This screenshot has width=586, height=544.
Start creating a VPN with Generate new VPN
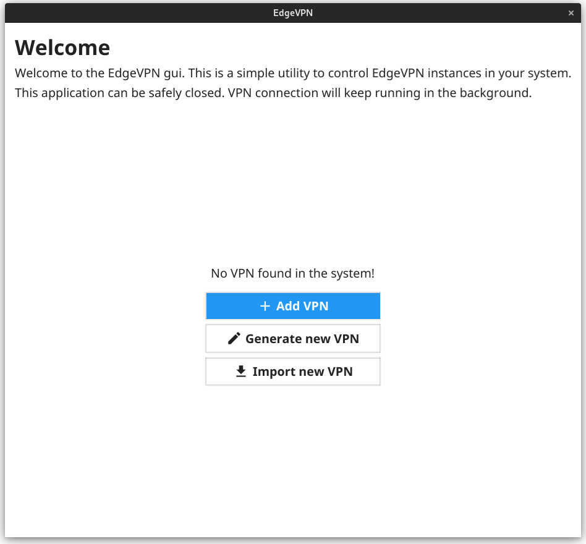(293, 338)
